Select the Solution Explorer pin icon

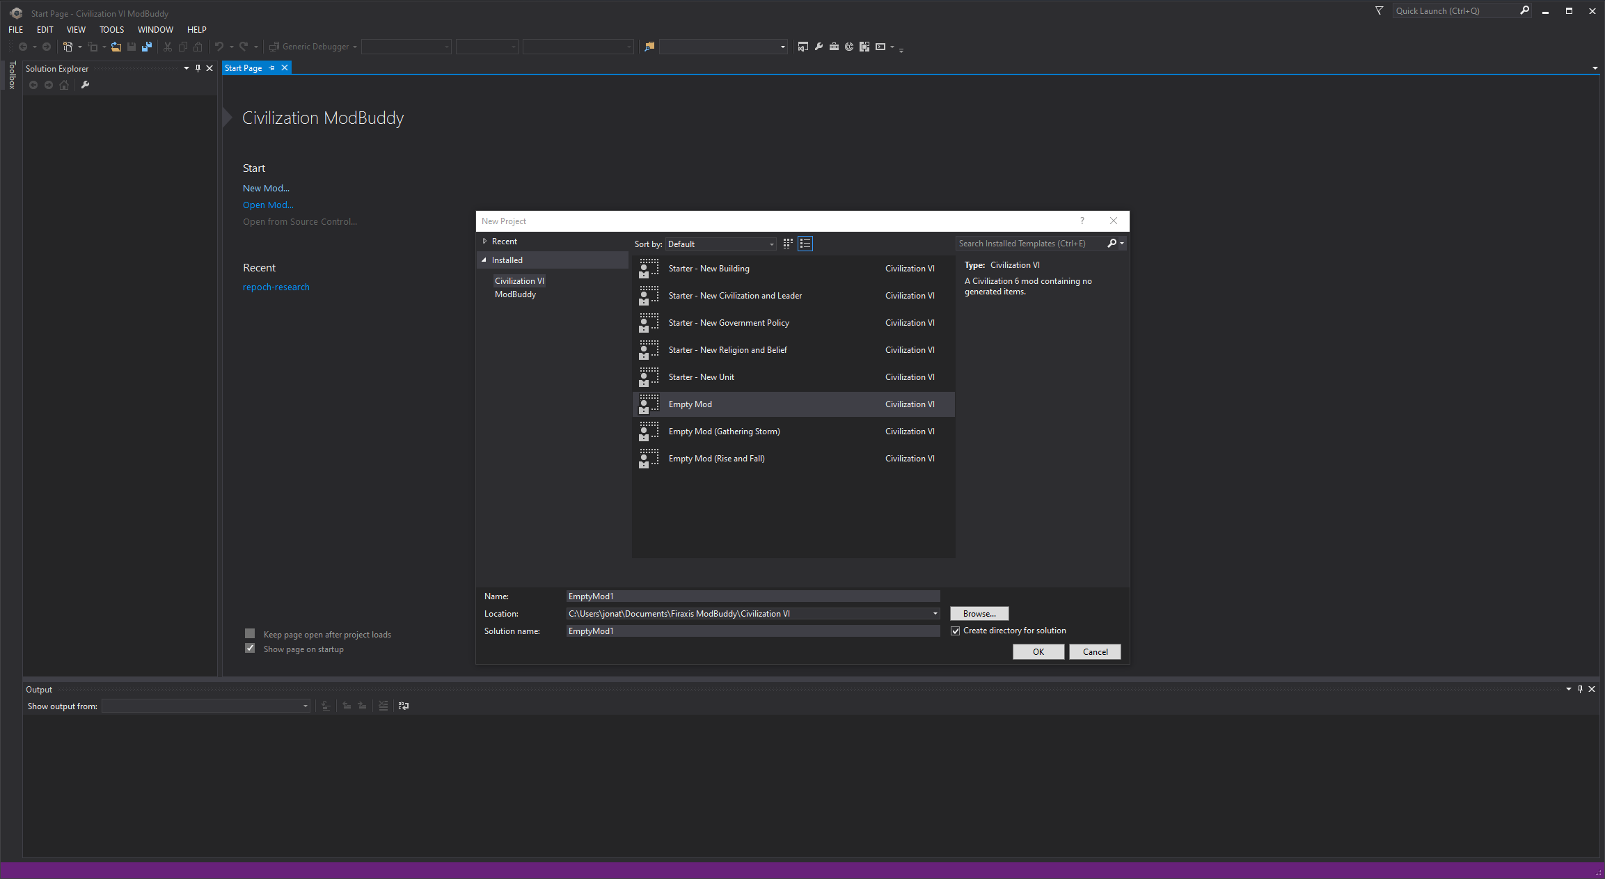pyautogui.click(x=197, y=67)
